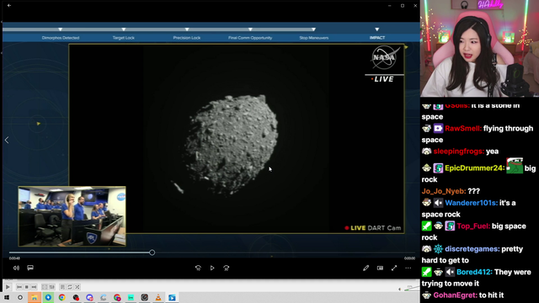Image resolution: width=539 pixels, height=303 pixels.
Task: Open the subtitles and captions menu
Action: point(30,268)
